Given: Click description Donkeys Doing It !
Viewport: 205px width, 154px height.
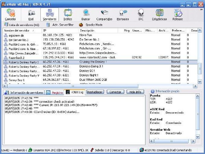Looking at the screenshot, I should 91,66.
